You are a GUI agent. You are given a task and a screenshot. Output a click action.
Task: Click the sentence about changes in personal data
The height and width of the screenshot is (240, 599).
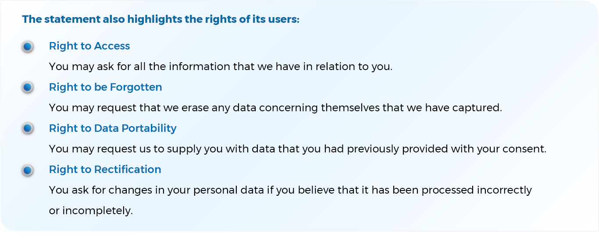coord(290,190)
